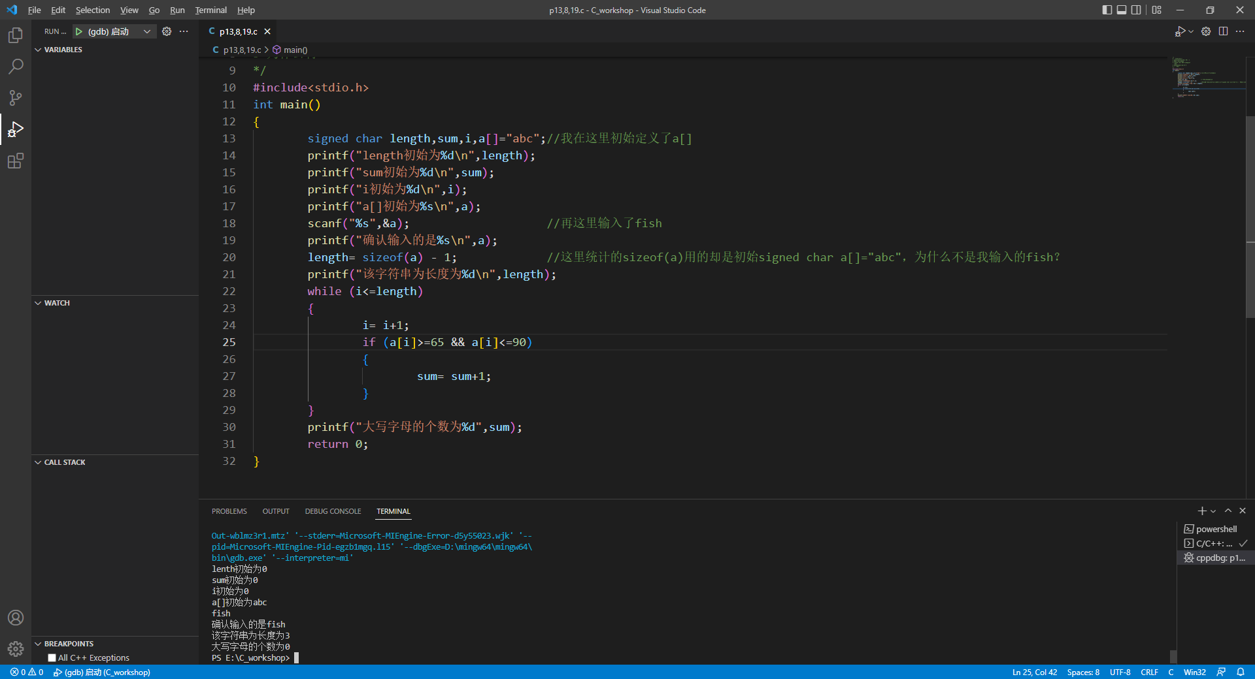
Task: Open the Source Control view
Action: [x=16, y=98]
